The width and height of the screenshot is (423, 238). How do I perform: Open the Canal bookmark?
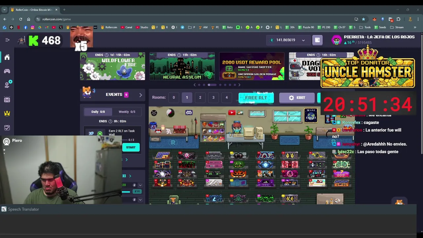pos(127,27)
